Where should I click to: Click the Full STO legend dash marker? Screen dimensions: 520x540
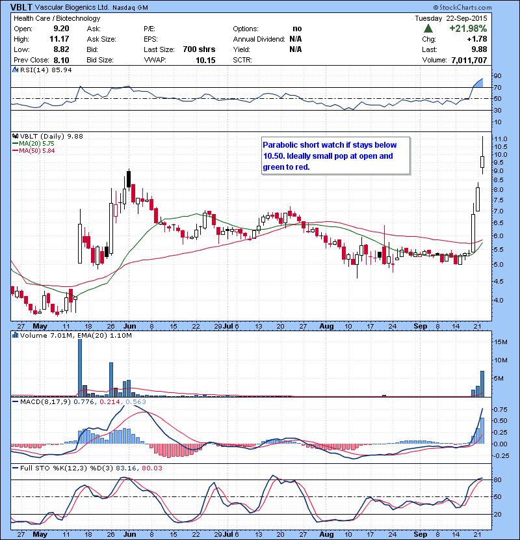coord(16,468)
